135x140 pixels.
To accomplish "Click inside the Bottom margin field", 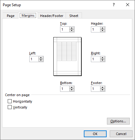I will [x=65, y=89].
